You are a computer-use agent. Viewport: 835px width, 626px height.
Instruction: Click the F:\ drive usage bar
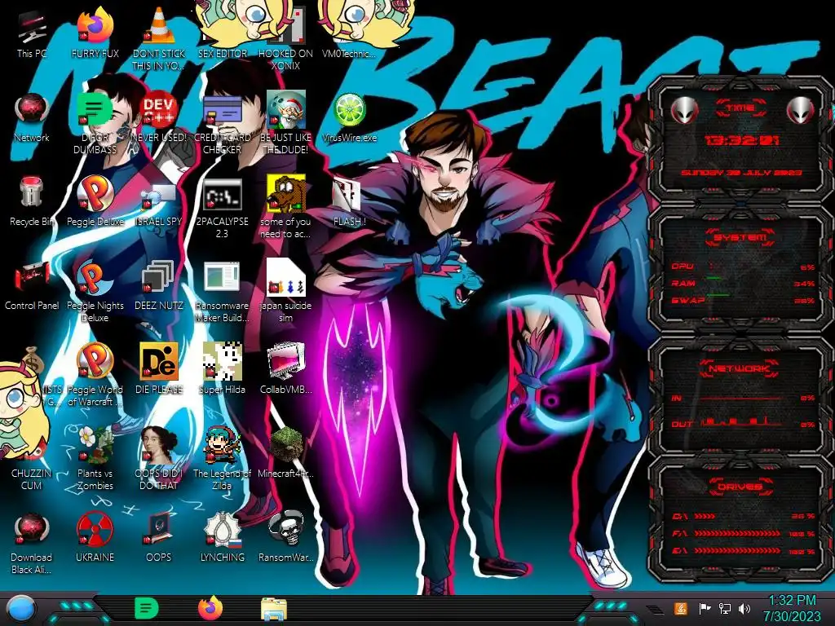point(737,533)
